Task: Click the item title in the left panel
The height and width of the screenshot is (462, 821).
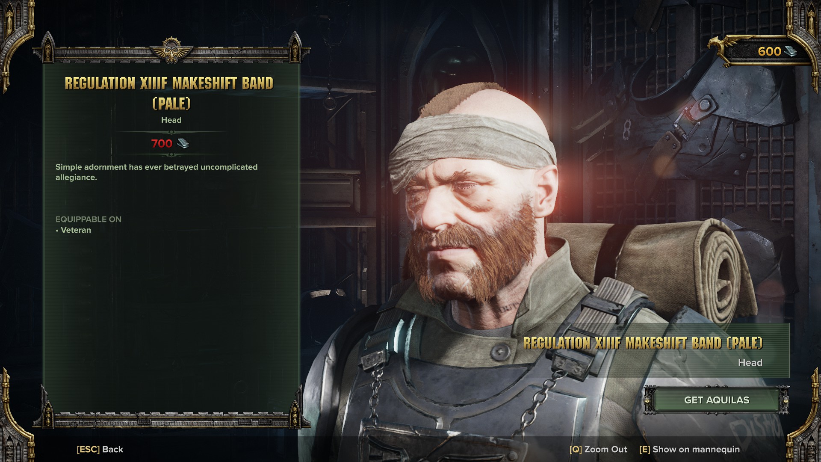Action: 169,93
